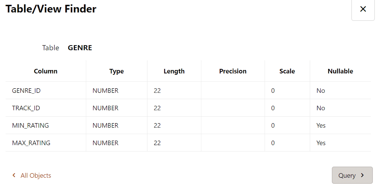Select the TRACK_ID column row
The image size is (377, 189).
(x=26, y=108)
